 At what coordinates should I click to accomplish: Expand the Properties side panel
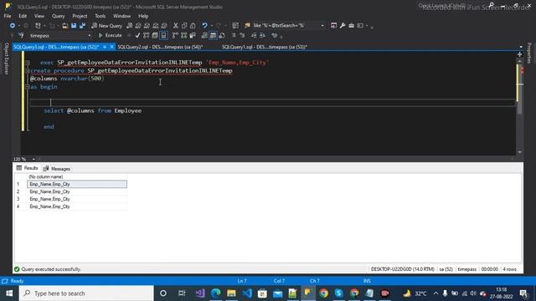[529, 53]
